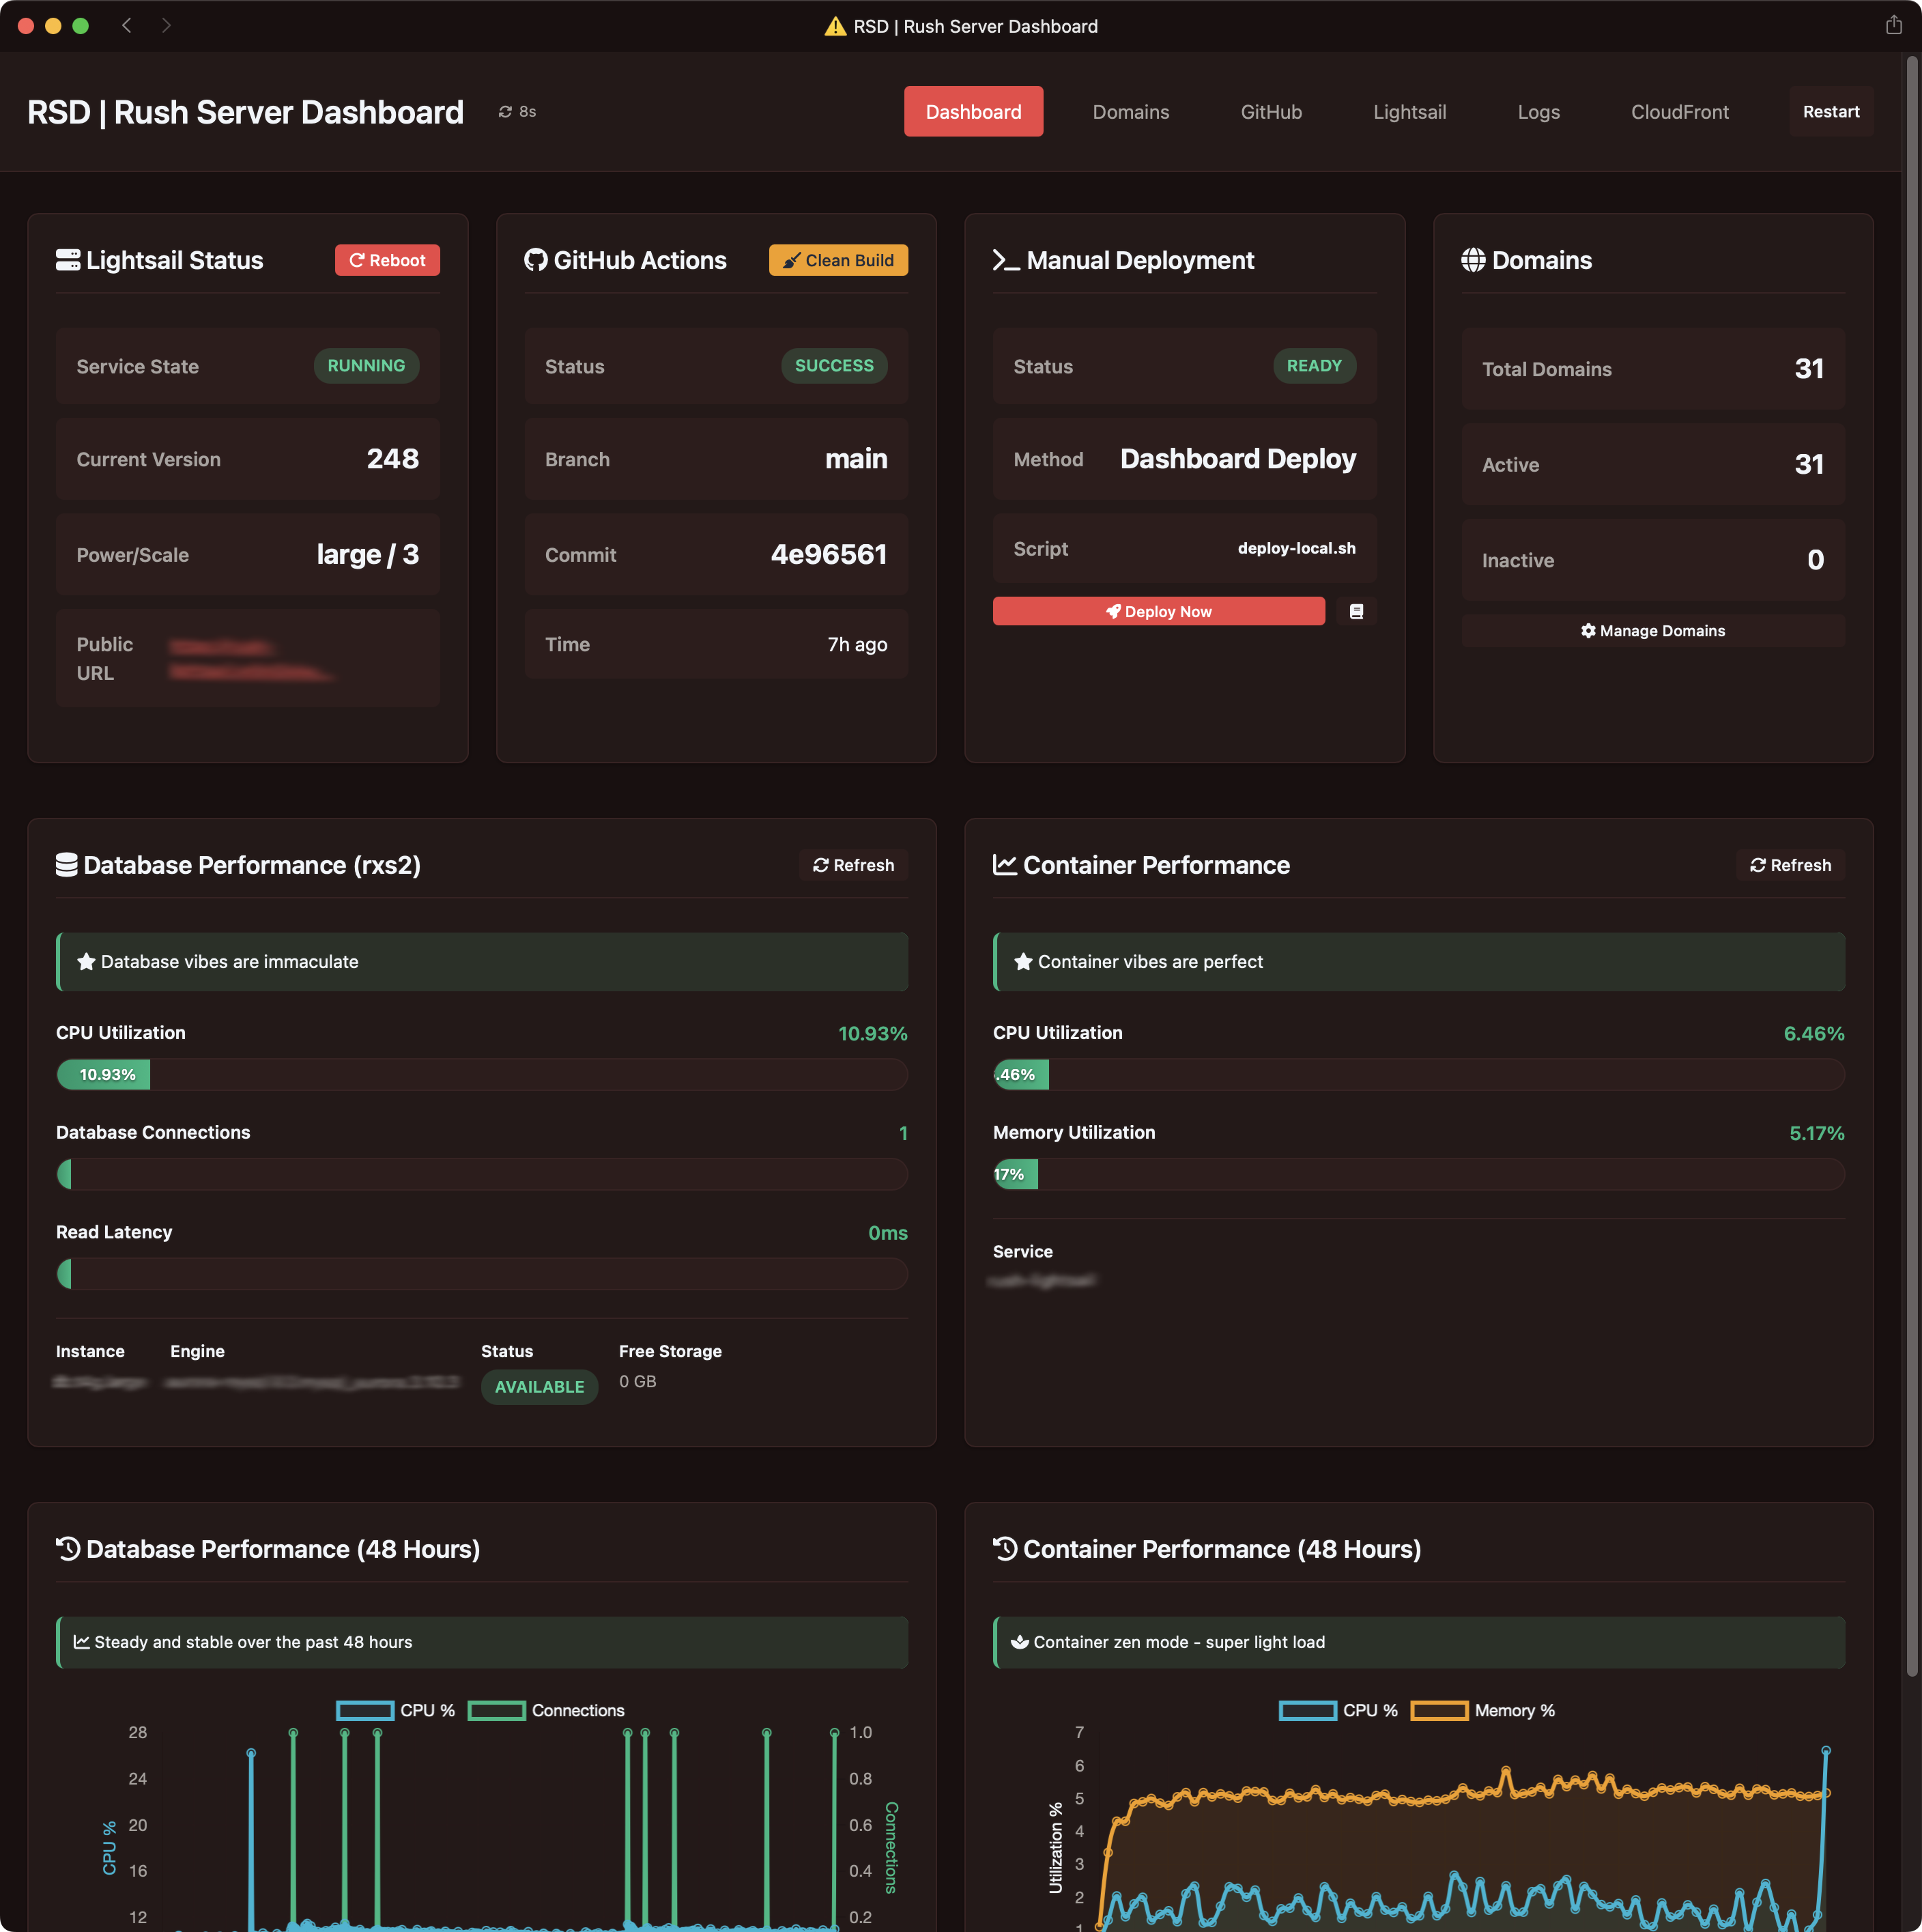The height and width of the screenshot is (1932, 1922).
Task: Click the chart icon beside Container Performance
Action: coord(1004,865)
